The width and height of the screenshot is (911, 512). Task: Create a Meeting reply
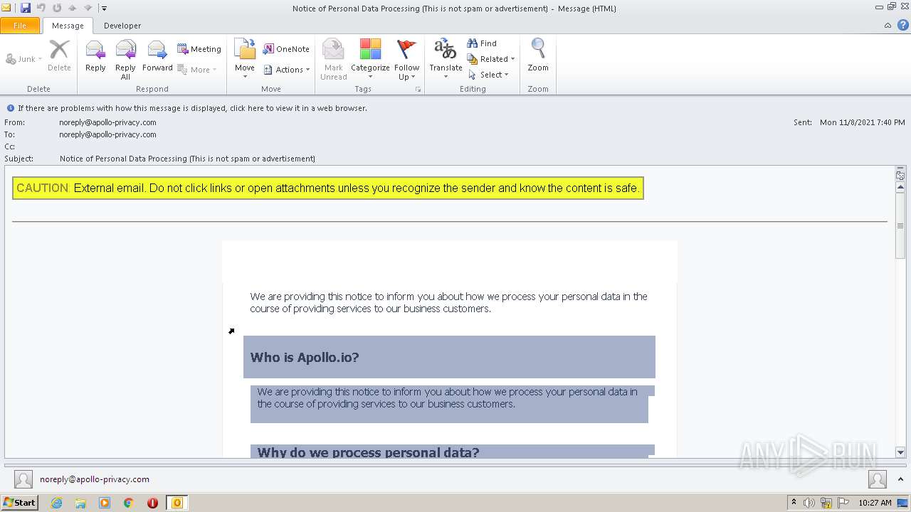coord(199,49)
